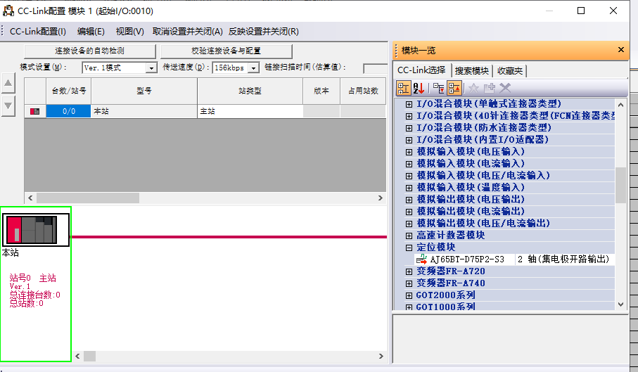The height and width of the screenshot is (372, 638).
Task: Click the 校验连接设备与配置 button
Action: coord(226,51)
